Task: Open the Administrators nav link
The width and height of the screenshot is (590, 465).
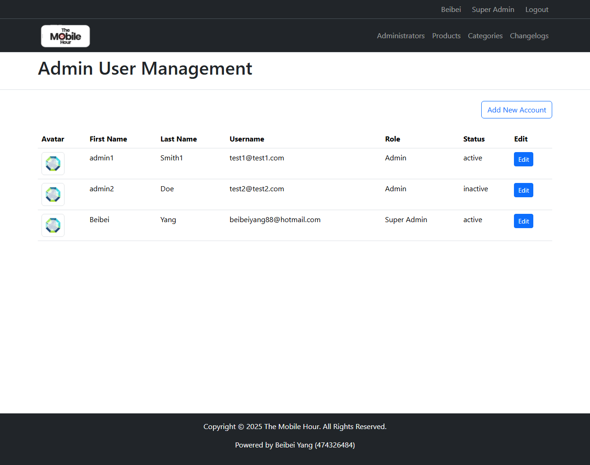Action: pos(401,36)
